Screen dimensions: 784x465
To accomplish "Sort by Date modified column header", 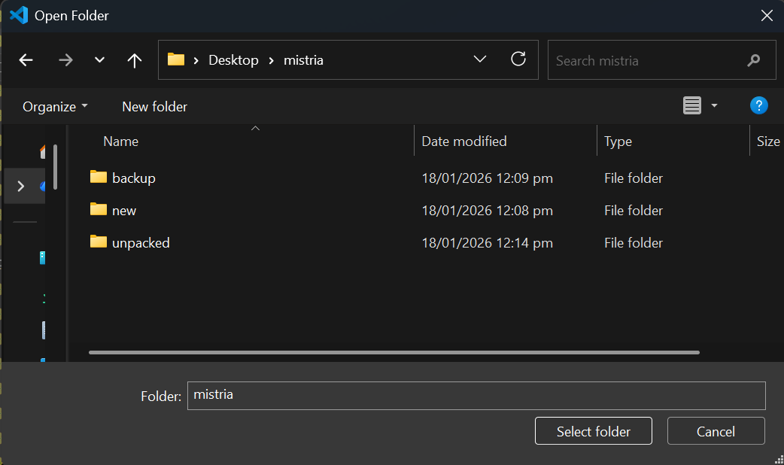I will tap(463, 141).
